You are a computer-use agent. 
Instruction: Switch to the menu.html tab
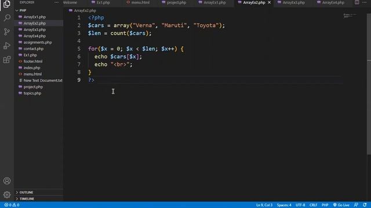140,2
